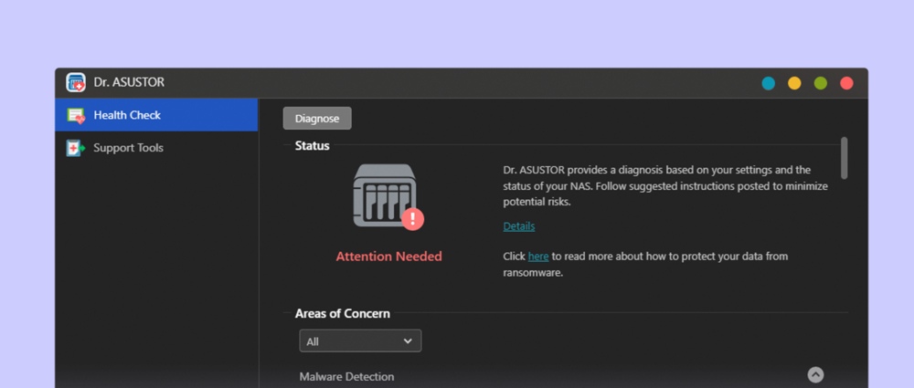Open the 'All' filter dropdown

tap(360, 341)
